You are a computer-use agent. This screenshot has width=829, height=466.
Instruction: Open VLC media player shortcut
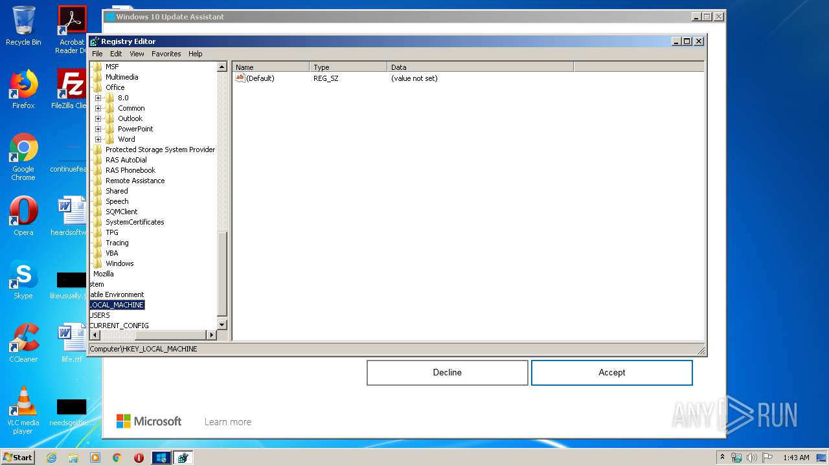click(x=23, y=410)
